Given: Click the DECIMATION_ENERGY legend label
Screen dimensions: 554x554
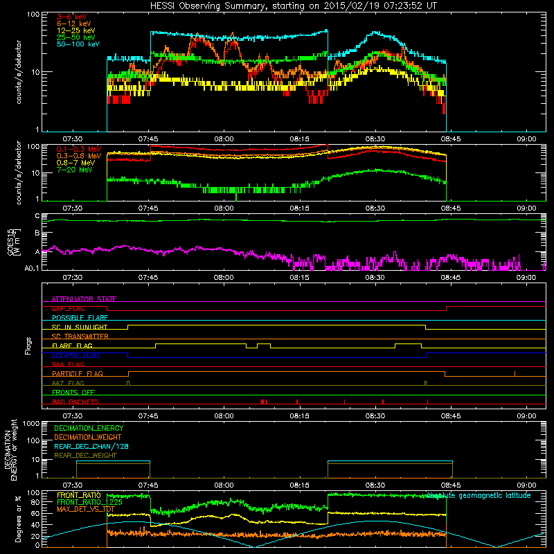Looking at the screenshot, I should 89,428.
